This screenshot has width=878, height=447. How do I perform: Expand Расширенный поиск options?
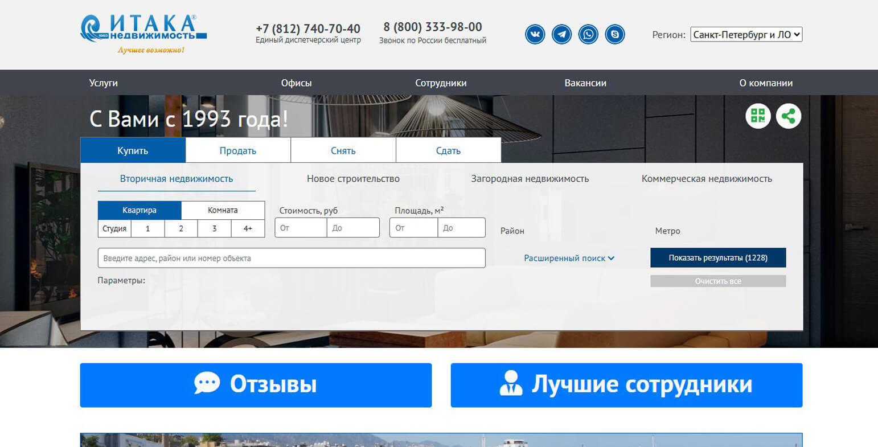(x=569, y=258)
